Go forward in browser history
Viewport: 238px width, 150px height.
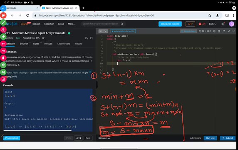[20, 15]
